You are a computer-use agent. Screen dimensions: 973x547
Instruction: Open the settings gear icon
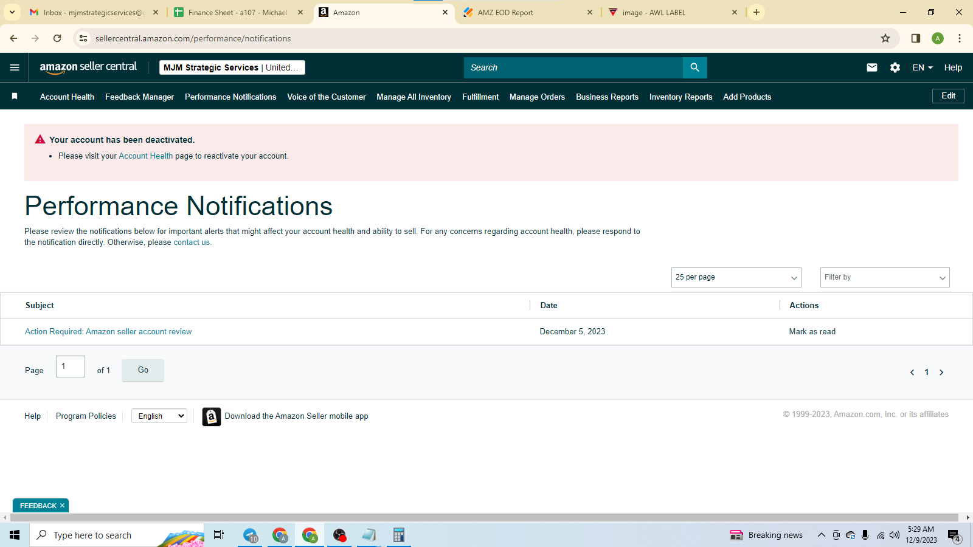[895, 67]
